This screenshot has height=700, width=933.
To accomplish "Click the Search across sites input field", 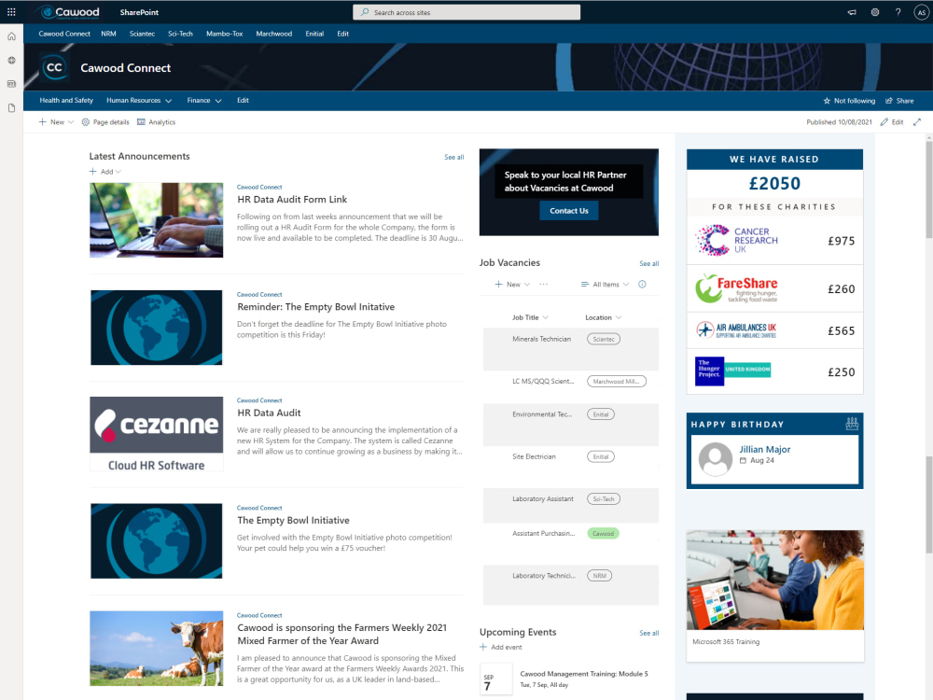I will (x=466, y=11).
